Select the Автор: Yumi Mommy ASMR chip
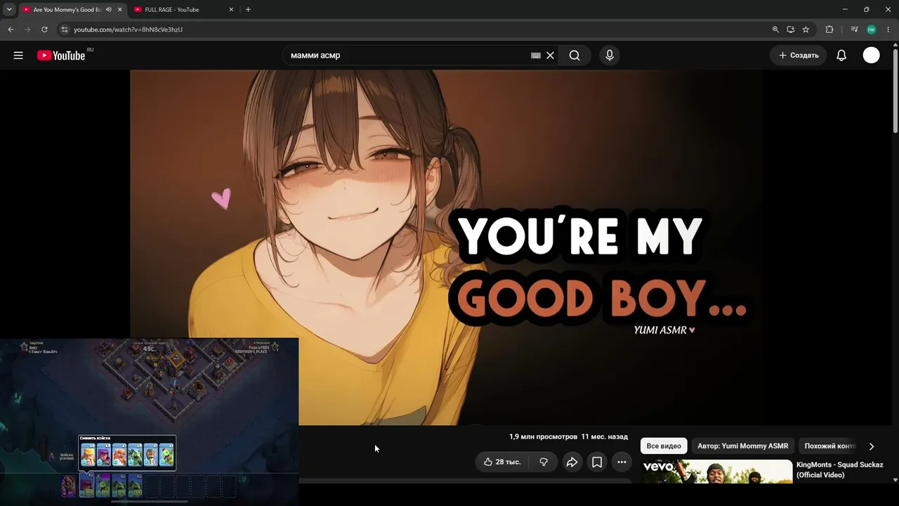 [x=743, y=446]
